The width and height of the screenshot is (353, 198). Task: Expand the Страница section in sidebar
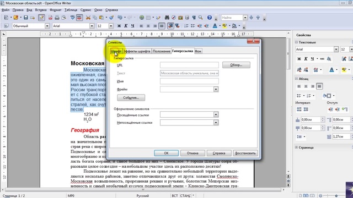tap(297, 147)
